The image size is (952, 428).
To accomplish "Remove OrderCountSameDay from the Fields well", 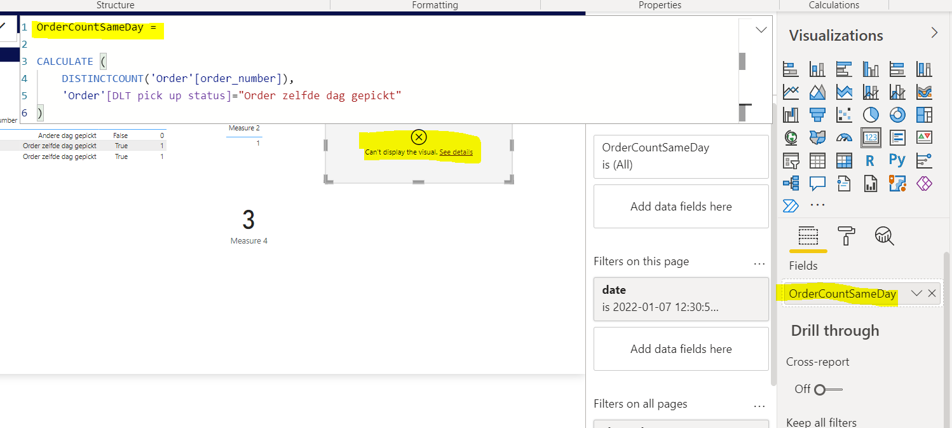I will tap(932, 293).
